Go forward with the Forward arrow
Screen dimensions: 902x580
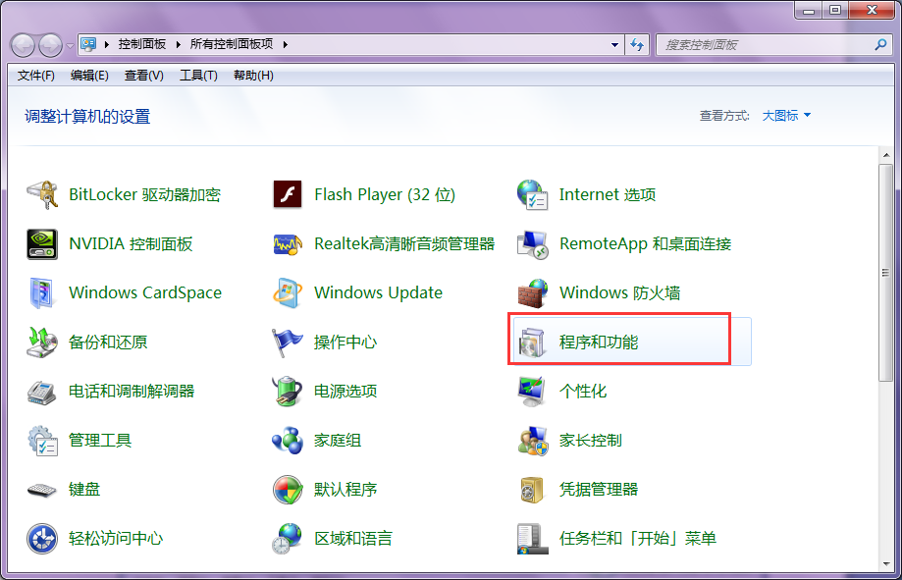[x=51, y=45]
